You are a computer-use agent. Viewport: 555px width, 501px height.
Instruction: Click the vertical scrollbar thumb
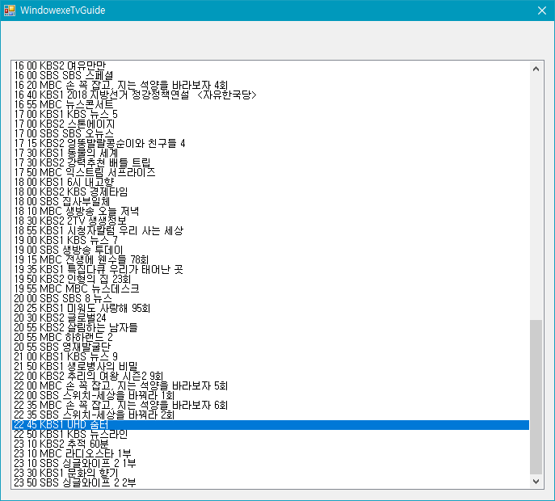(x=536, y=397)
